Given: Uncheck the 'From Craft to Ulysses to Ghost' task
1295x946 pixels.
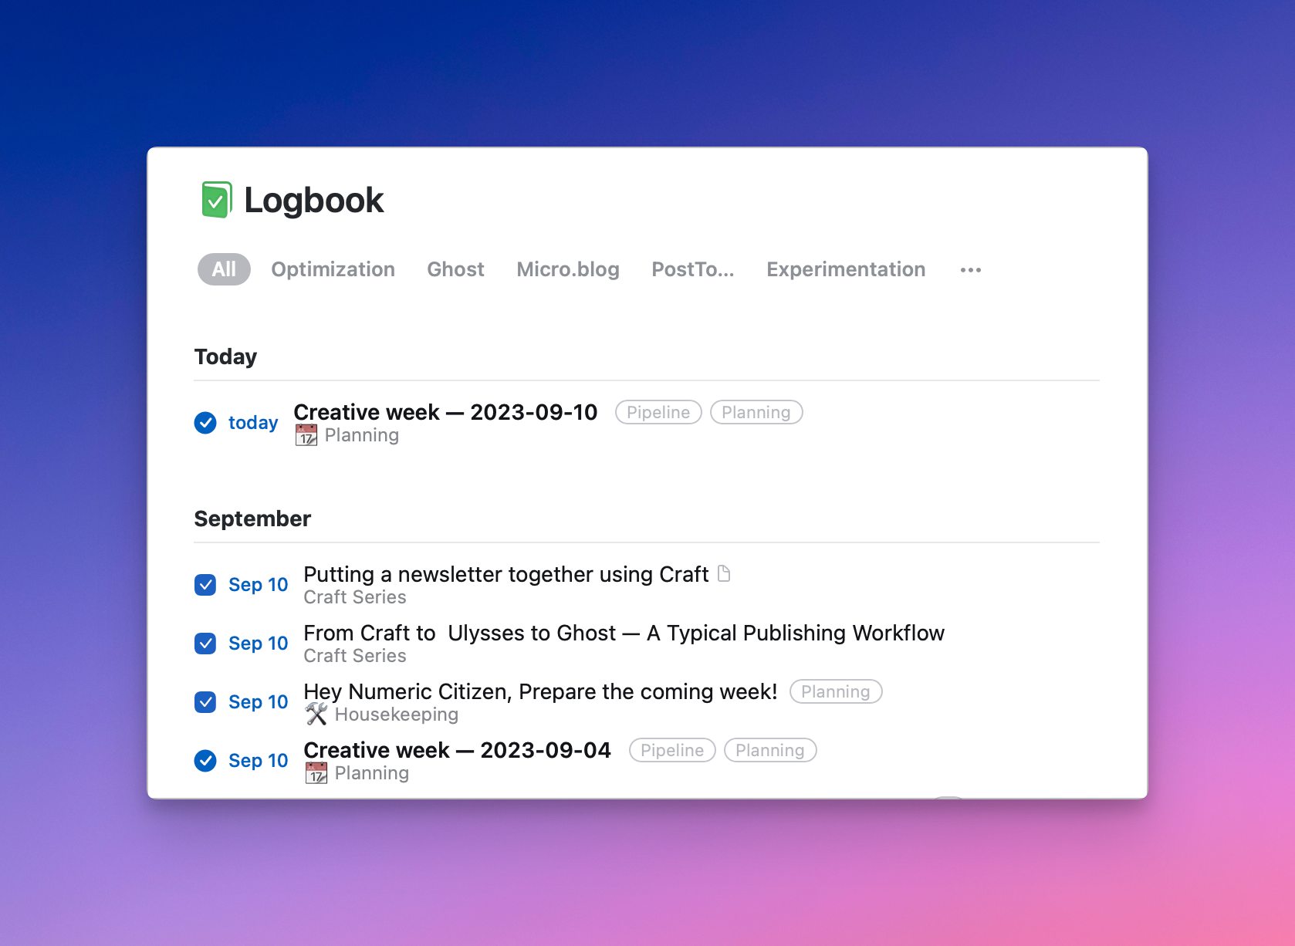Looking at the screenshot, I should click(205, 644).
